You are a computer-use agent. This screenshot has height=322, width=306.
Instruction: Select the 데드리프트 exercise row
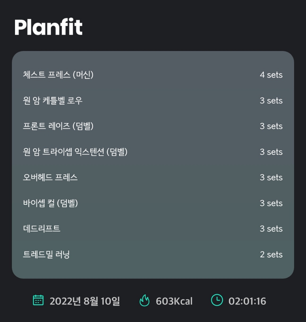(41, 229)
